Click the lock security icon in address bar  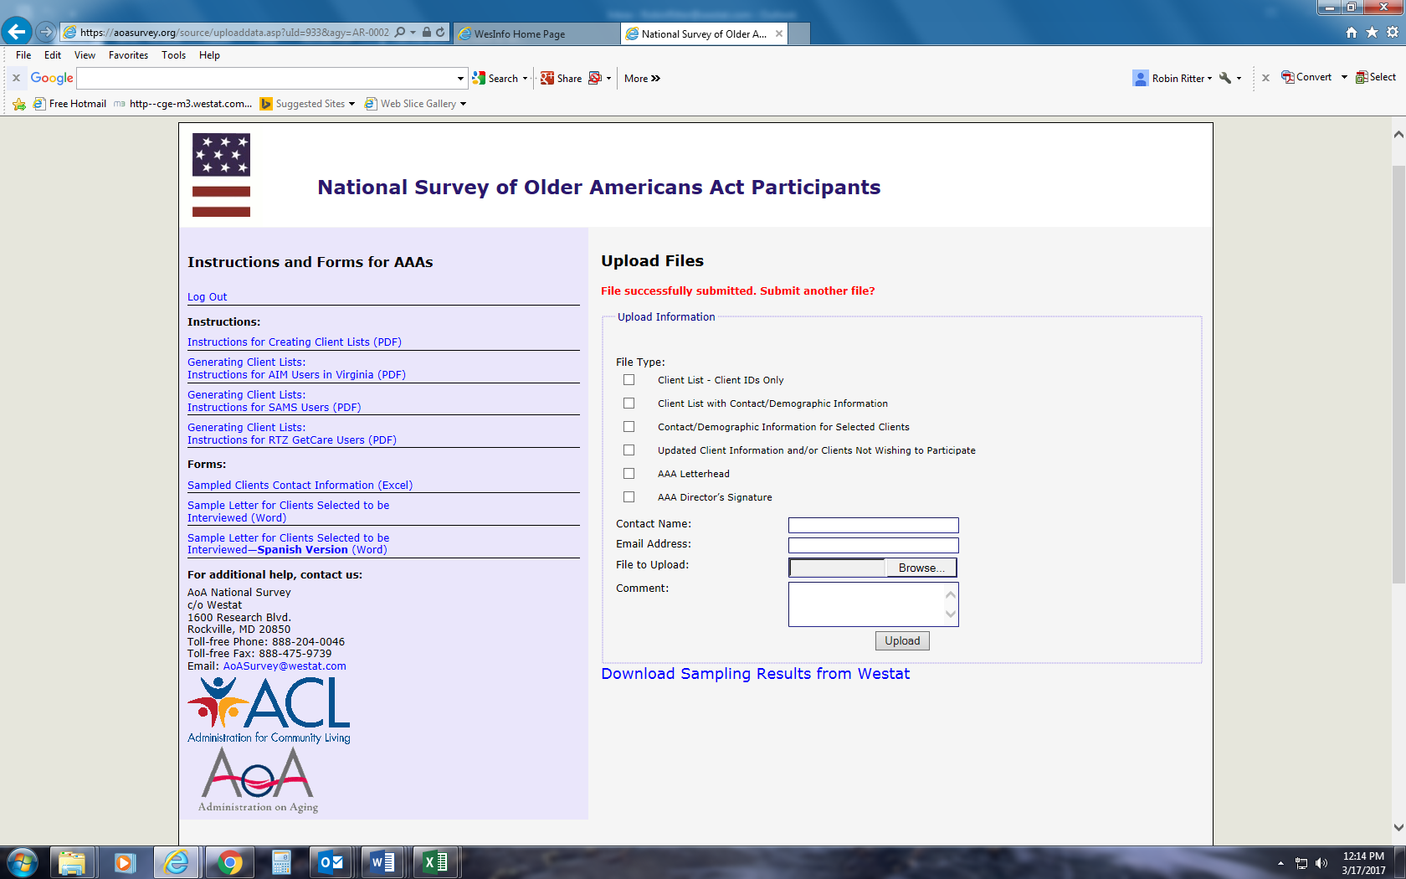coord(427,33)
